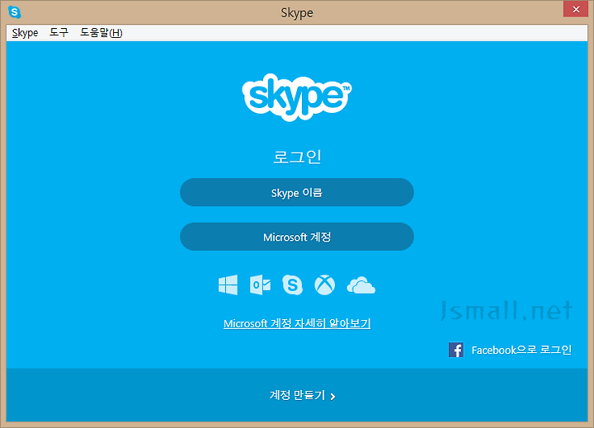594x428 pixels.
Task: Click the OneDrive cloud icon
Action: (x=361, y=285)
